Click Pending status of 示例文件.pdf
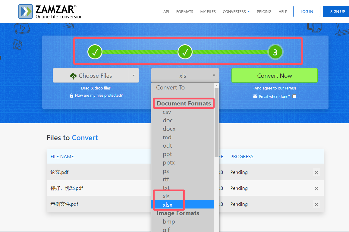 239,204
